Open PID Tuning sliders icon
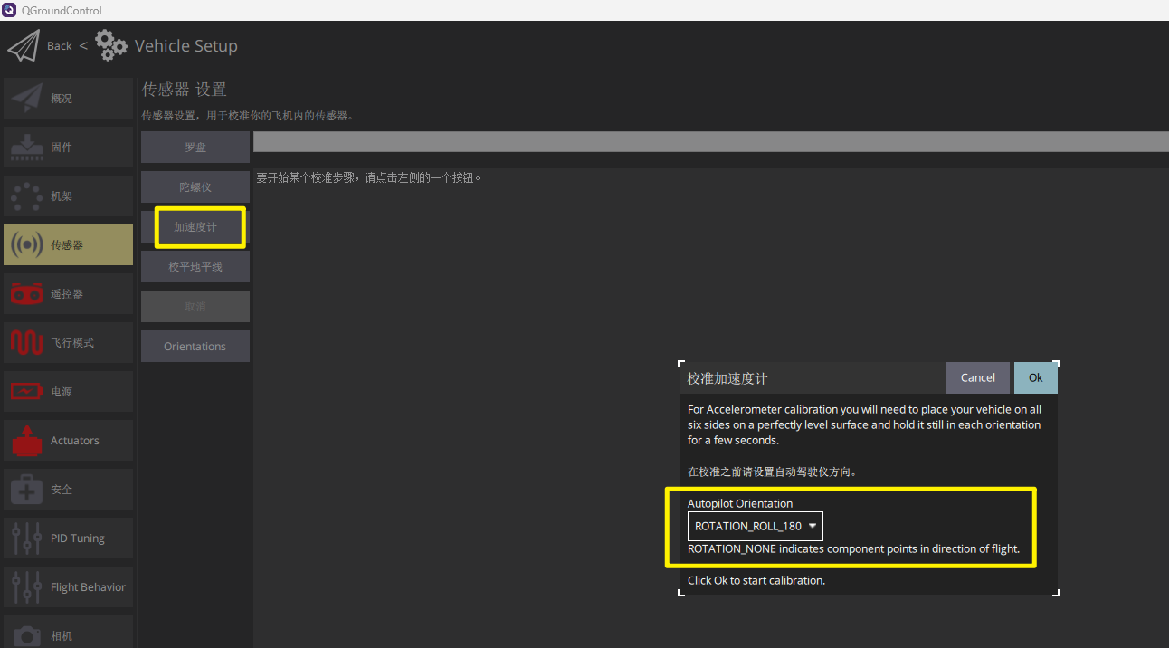This screenshot has height=648, width=1169. (27, 538)
